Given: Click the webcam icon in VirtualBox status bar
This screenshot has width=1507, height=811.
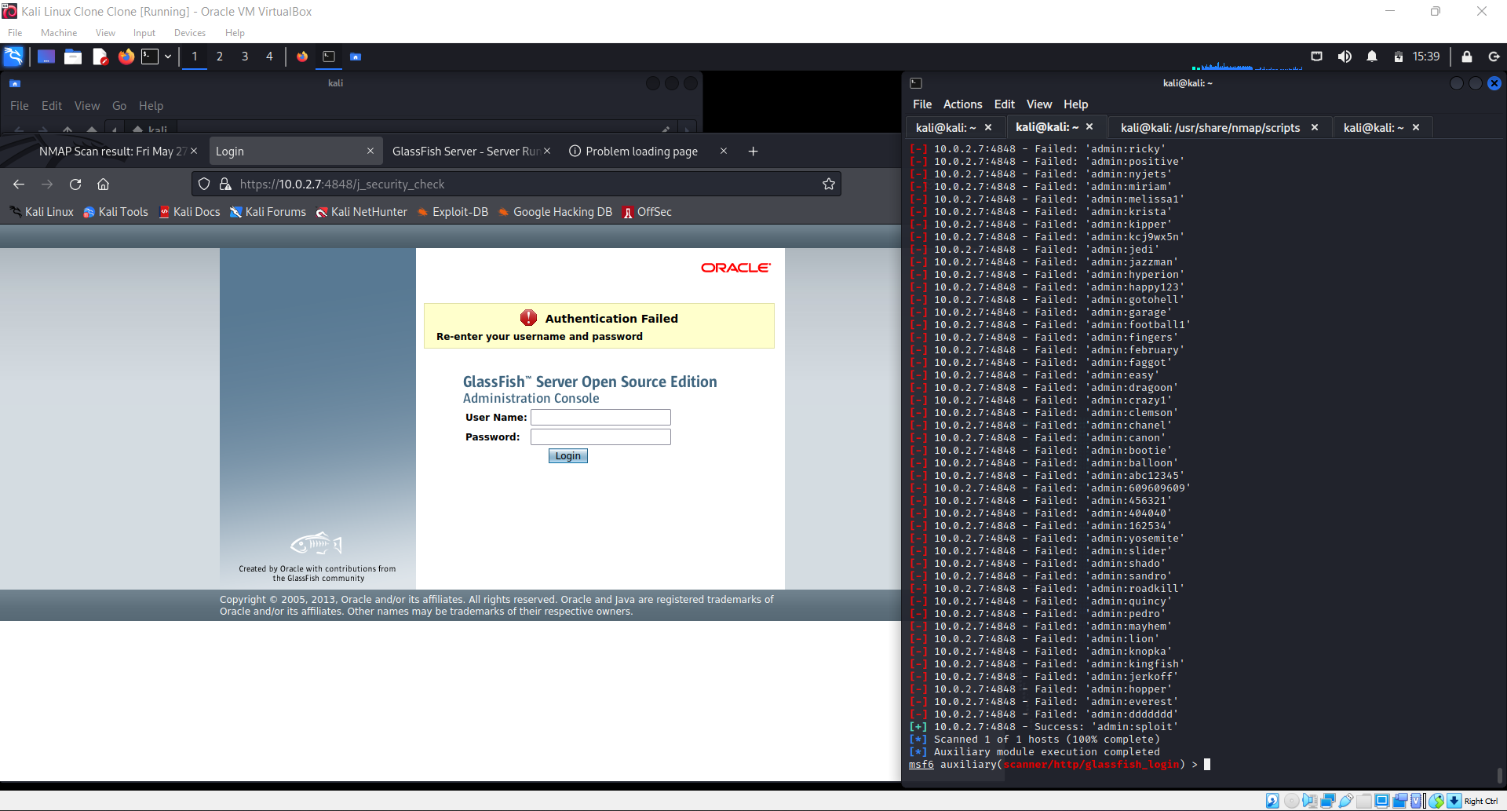Looking at the screenshot, I should [x=1399, y=800].
